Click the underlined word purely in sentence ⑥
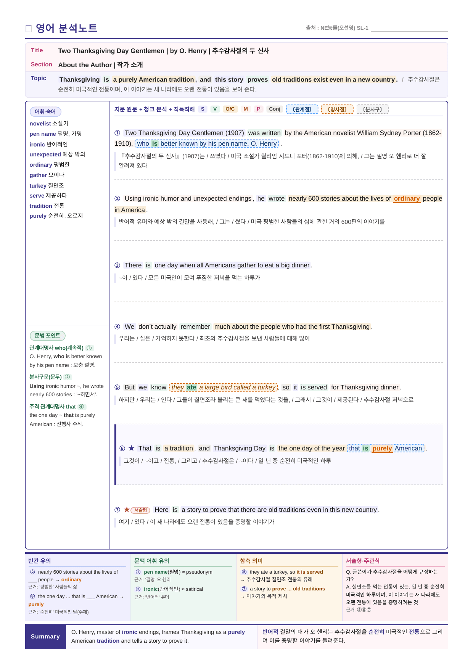This screenshot has width=473, height=669. pos(382,449)
